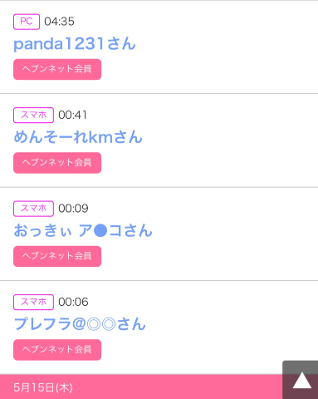Open panda1231さん profile link

click(x=75, y=44)
